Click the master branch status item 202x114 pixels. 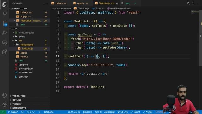click(13, 112)
